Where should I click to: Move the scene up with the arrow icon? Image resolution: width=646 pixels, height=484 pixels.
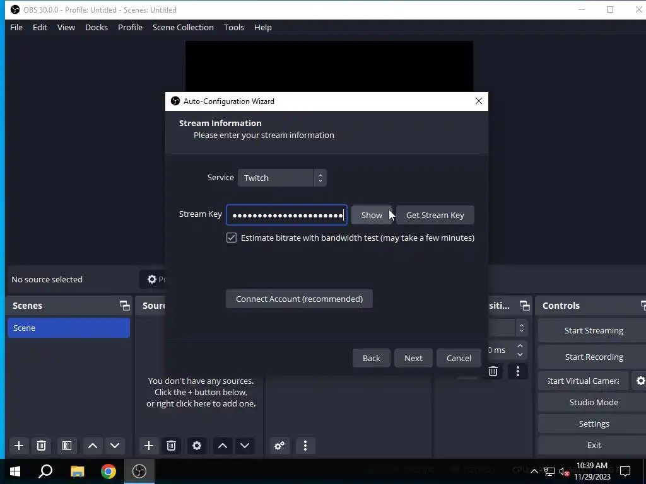(93, 446)
